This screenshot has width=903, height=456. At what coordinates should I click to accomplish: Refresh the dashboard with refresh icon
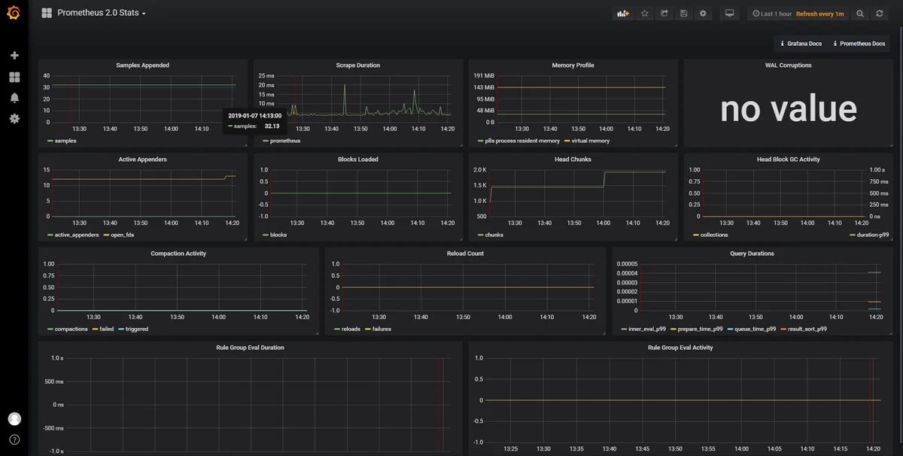coord(879,14)
